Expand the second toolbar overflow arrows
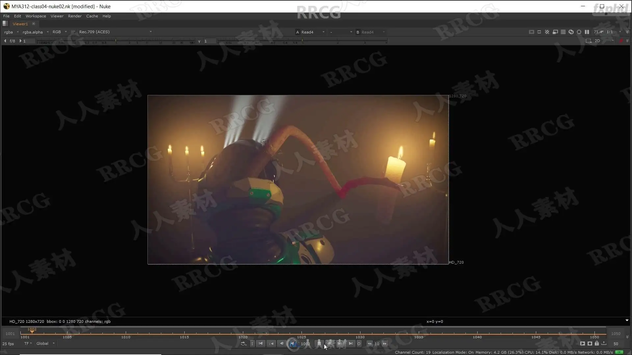Image resolution: width=632 pixels, height=355 pixels. [627, 41]
